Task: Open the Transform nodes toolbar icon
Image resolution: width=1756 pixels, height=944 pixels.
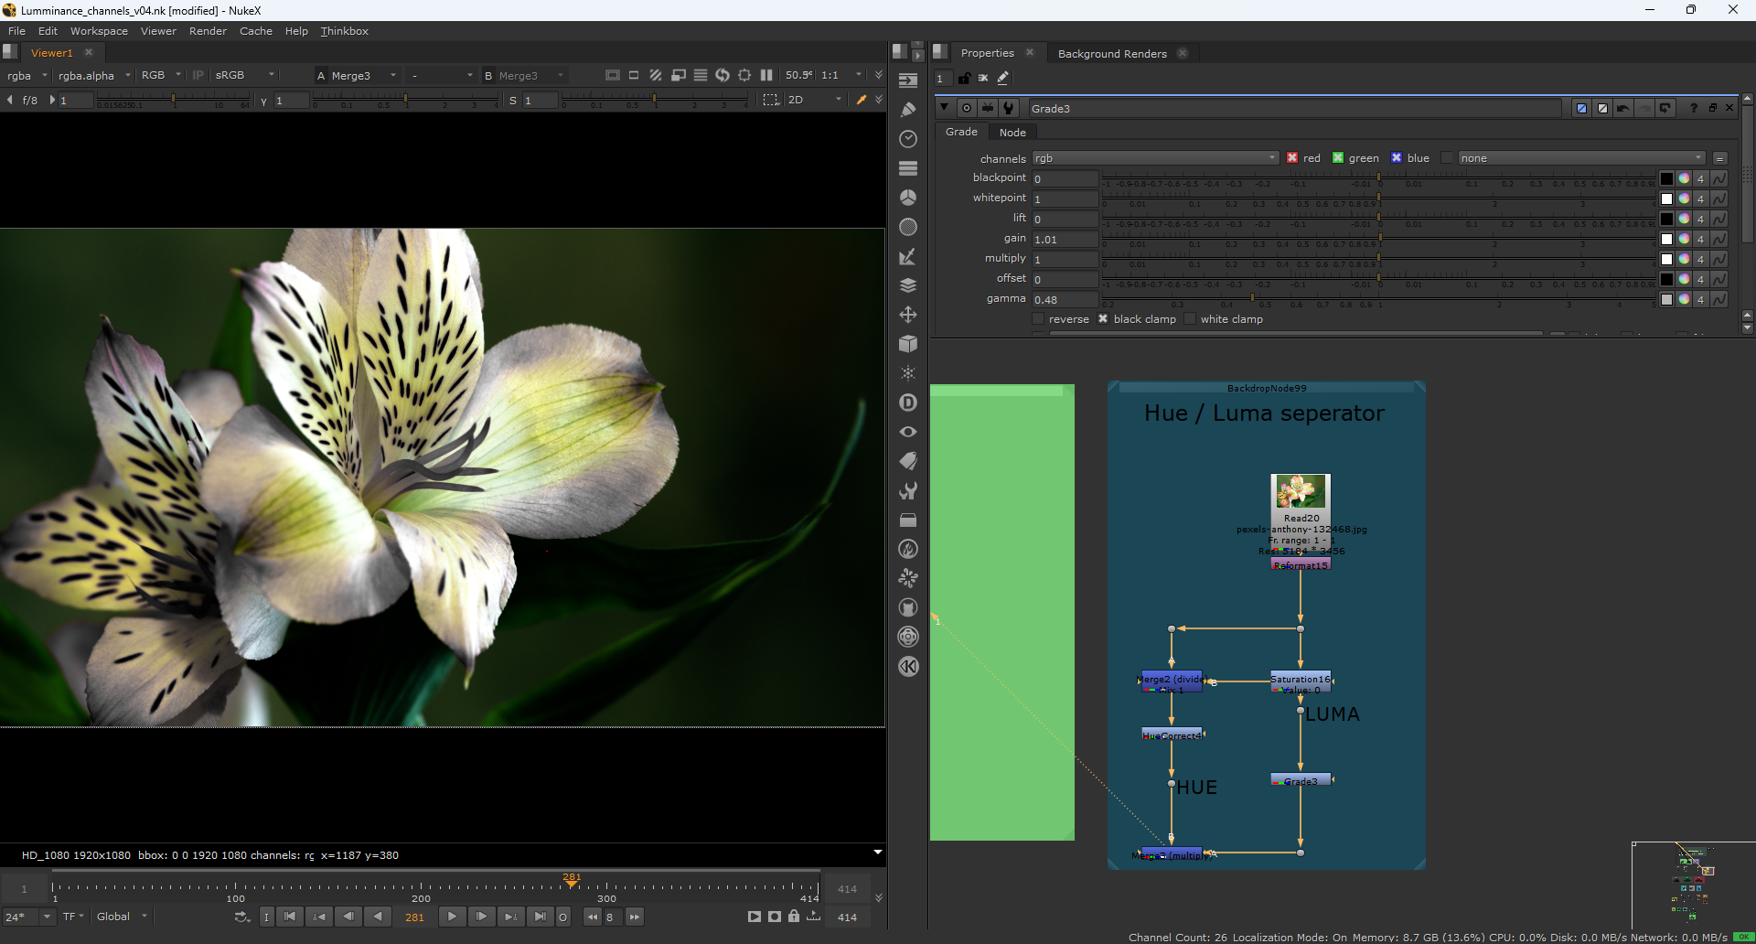Action: [x=908, y=315]
